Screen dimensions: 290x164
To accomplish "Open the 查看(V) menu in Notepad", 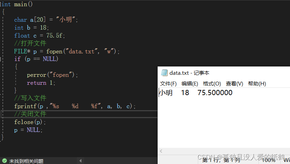I will point(234,84).
